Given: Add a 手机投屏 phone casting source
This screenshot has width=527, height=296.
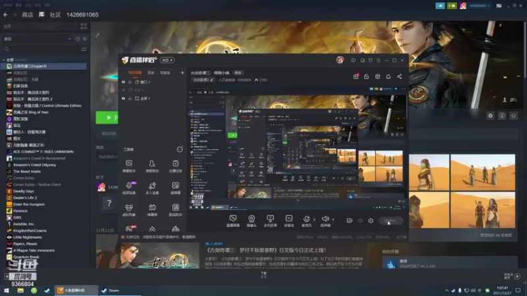Looking at the screenshot, I should (x=270, y=221).
